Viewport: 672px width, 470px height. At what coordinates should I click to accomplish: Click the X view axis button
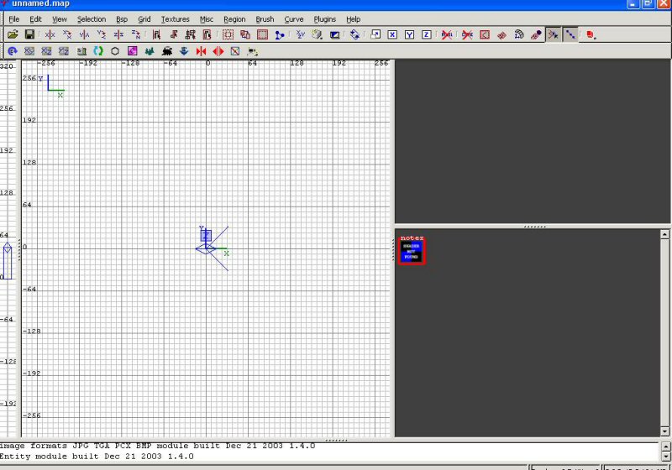(391, 34)
